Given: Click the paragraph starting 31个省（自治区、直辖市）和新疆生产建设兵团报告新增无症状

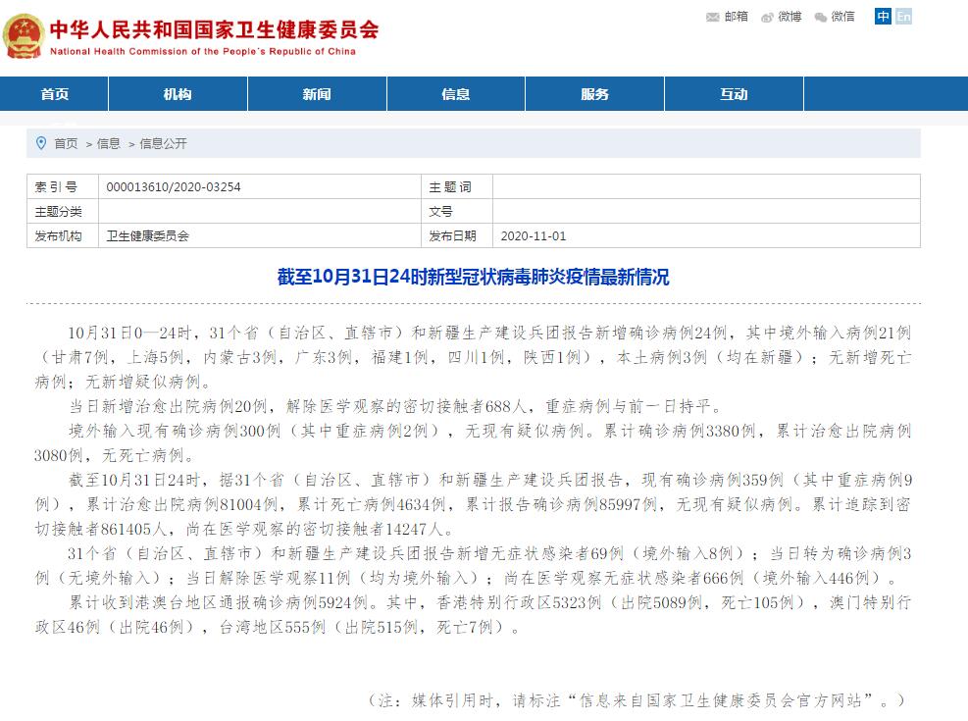Looking at the screenshot, I should point(473,565).
